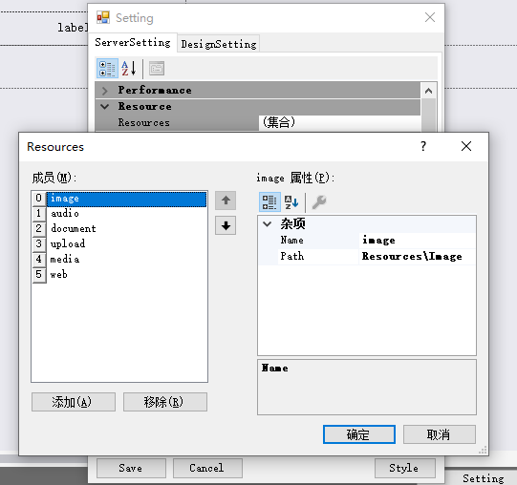The height and width of the screenshot is (485, 517).
Task: Switch to the DesignSetting tab
Action: 219,44
